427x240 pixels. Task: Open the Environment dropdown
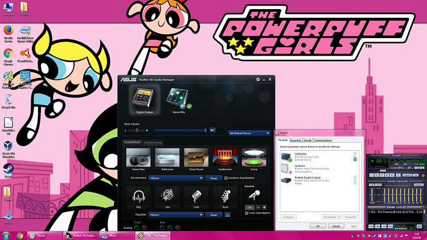(176, 178)
